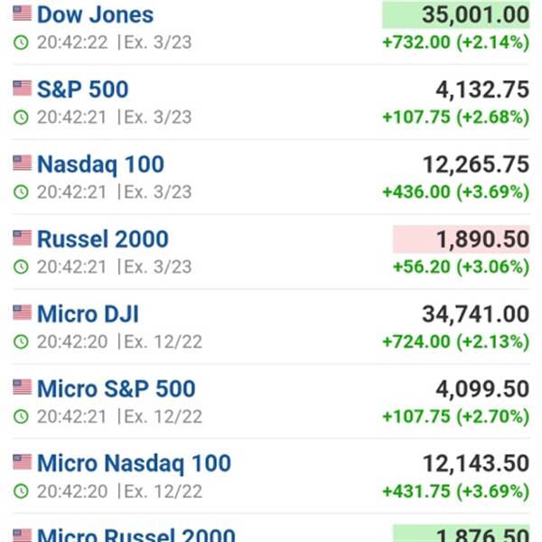Click the S&P 500 change +107.75 (+2.68%)
This screenshot has width=542, height=542.
pos(456,117)
